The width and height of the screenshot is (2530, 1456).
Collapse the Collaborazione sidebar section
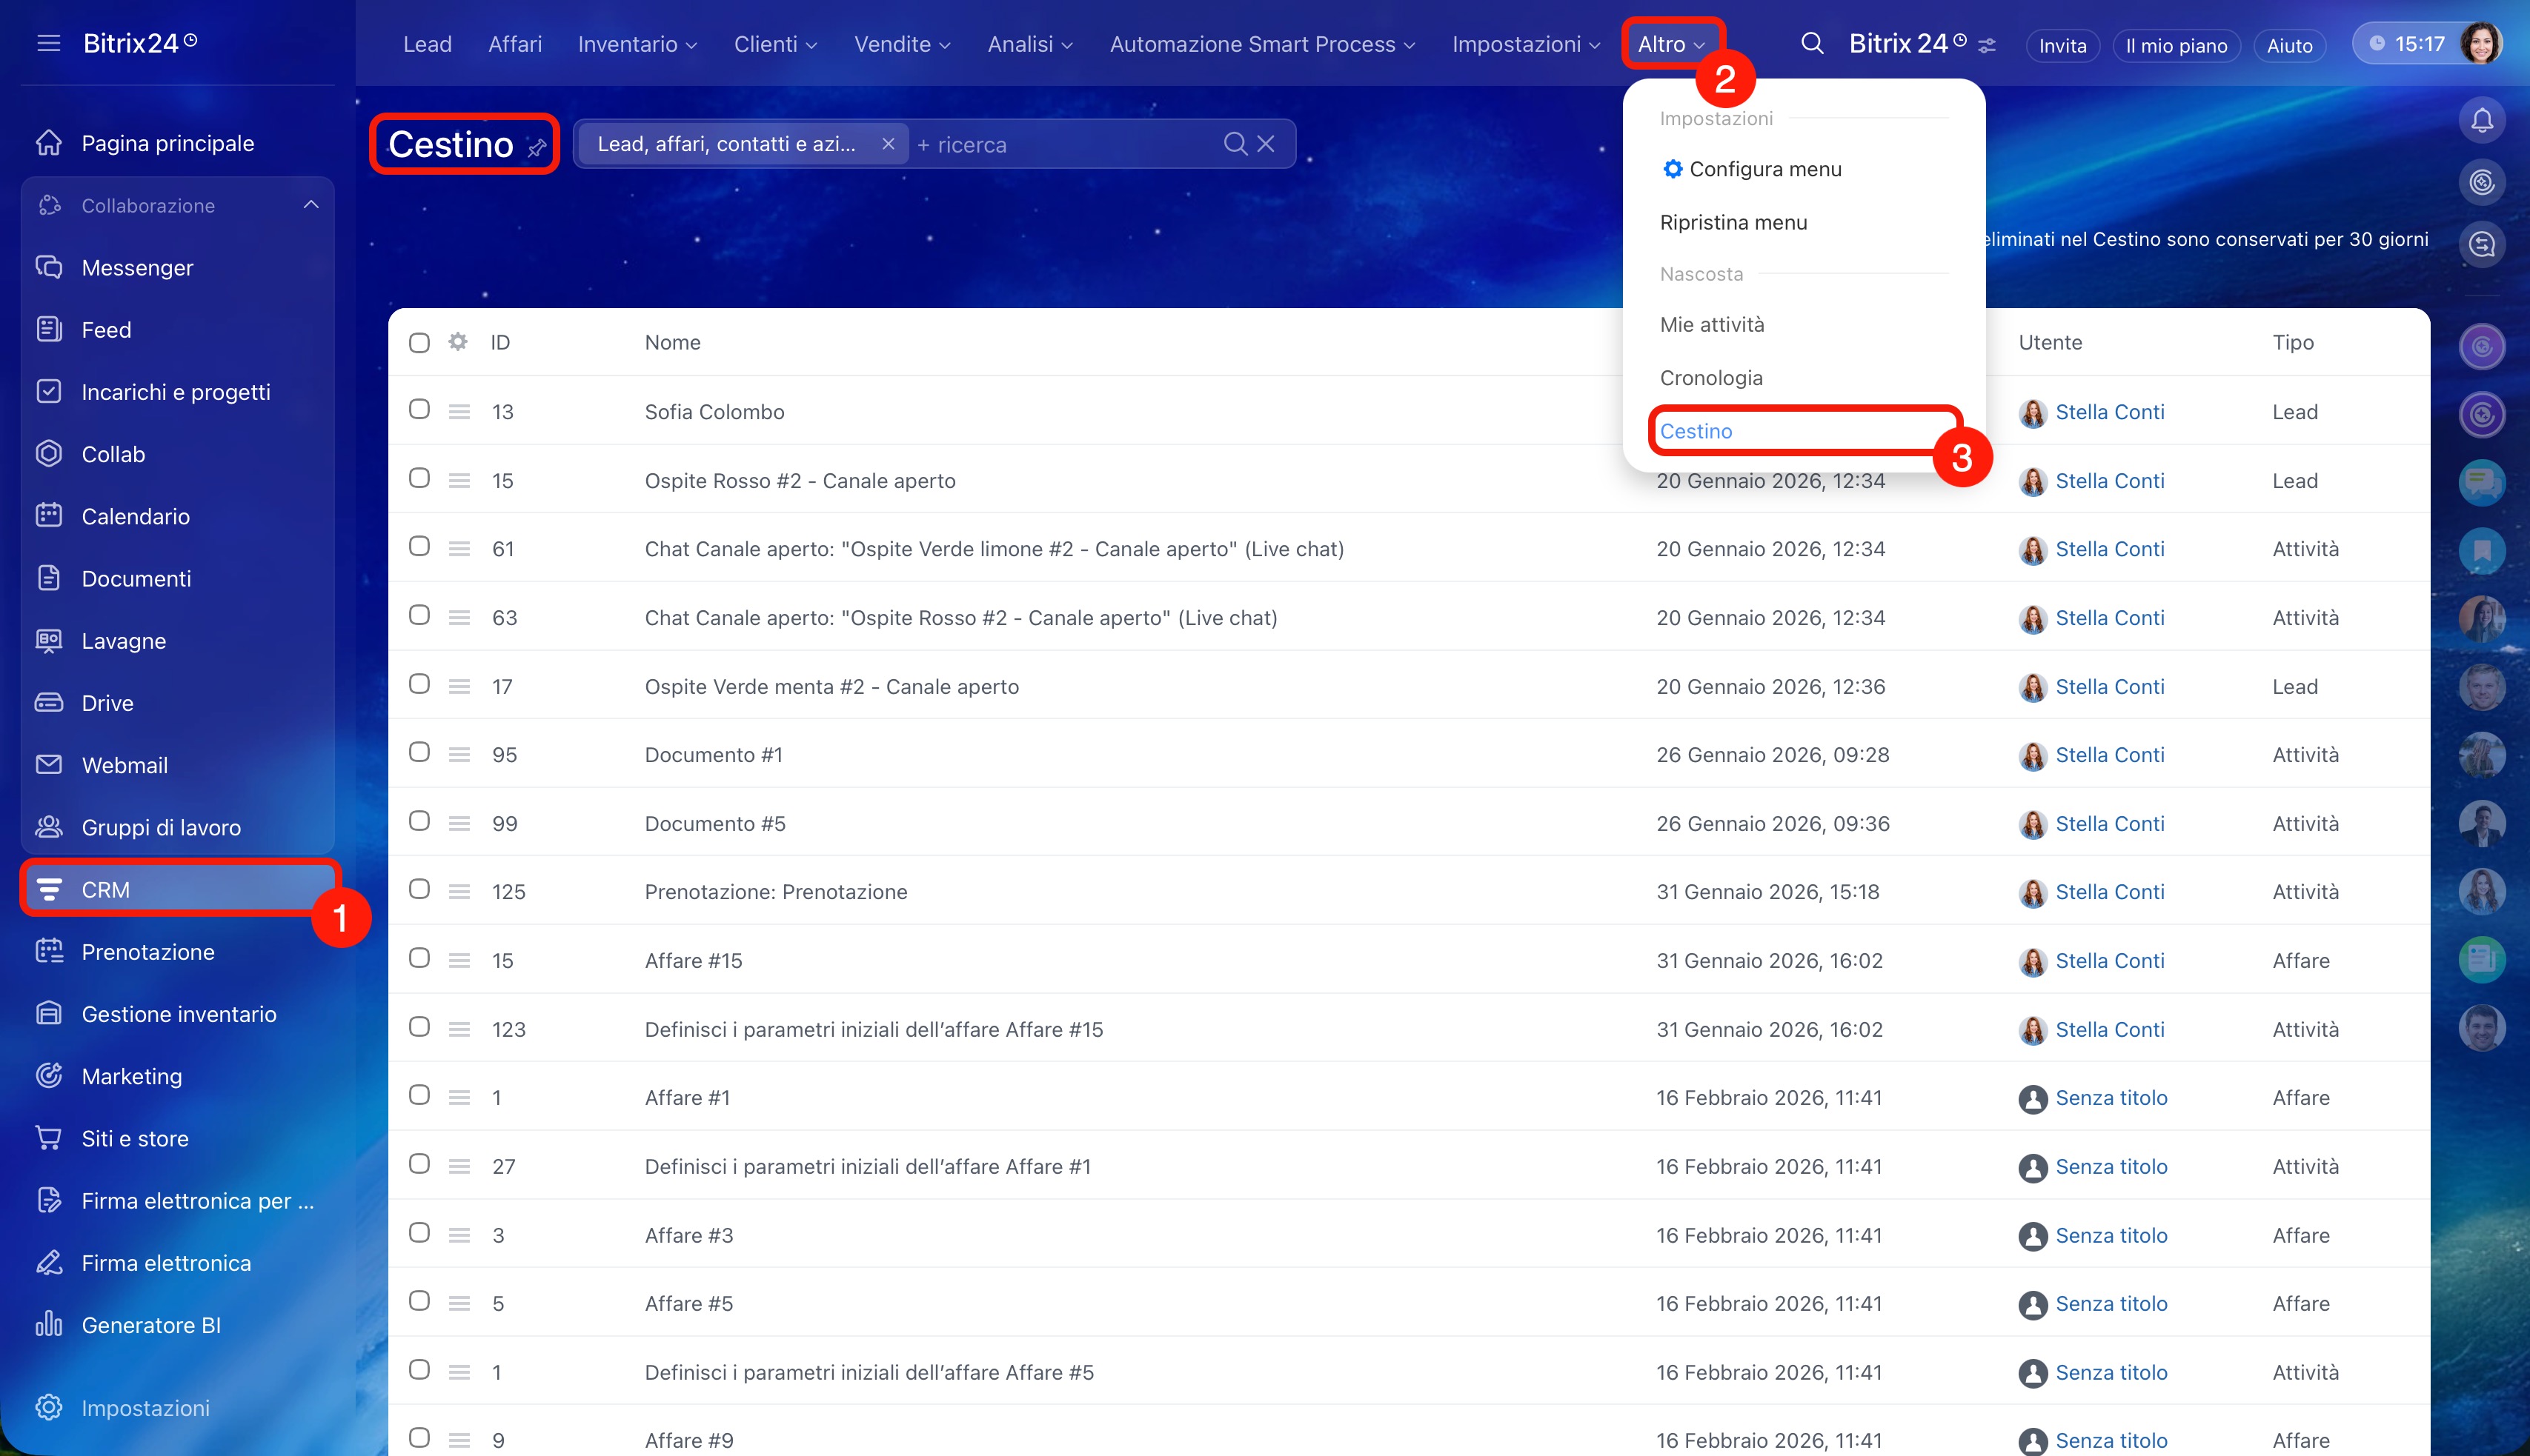click(x=311, y=205)
